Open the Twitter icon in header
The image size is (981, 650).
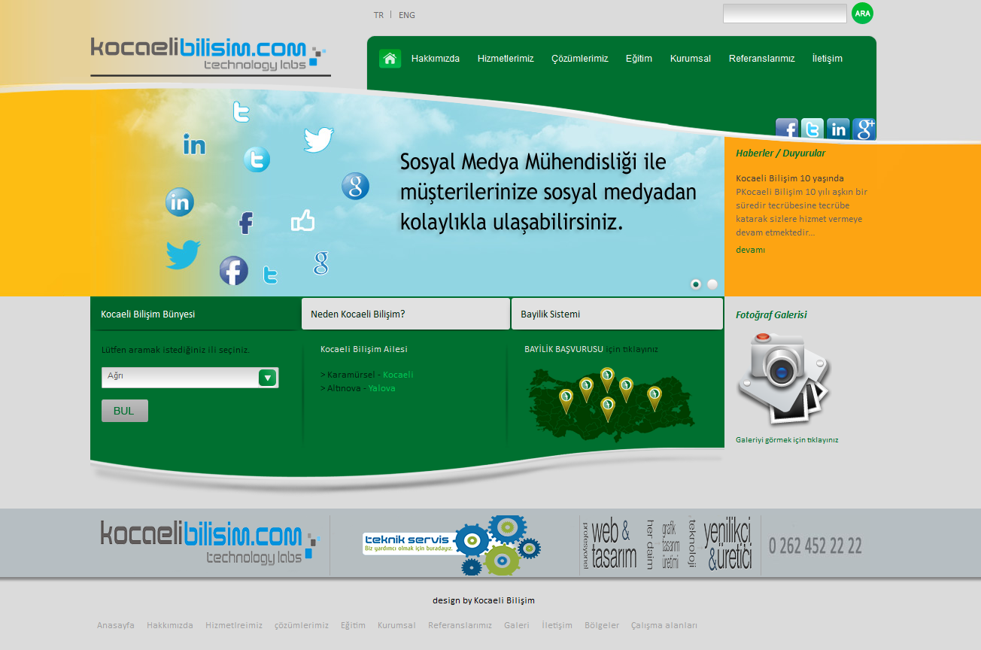(812, 129)
